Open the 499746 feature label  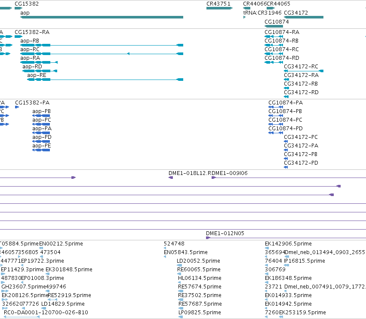tap(56, 287)
